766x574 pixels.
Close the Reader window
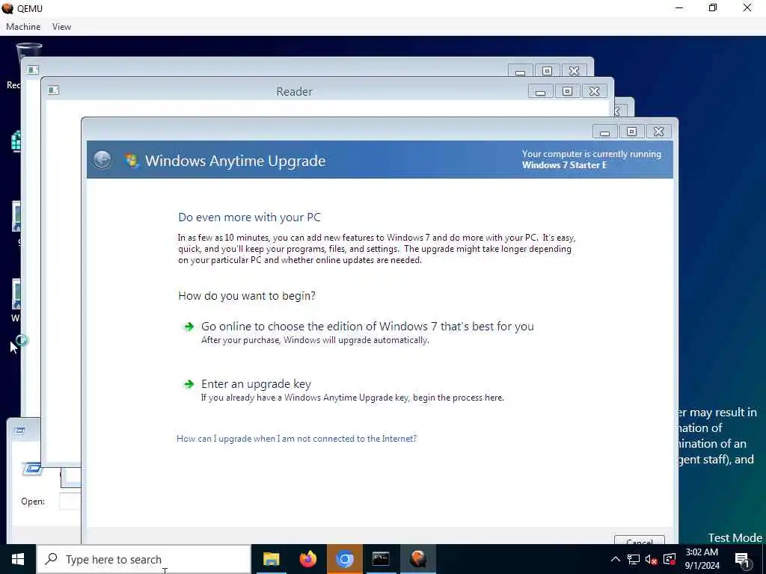[x=594, y=91]
